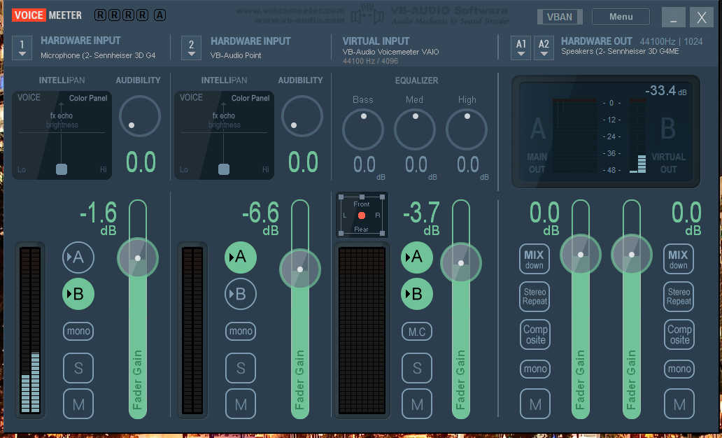Expand the A1 hardware output selector
Screen dimensions: 722x438
521,47
